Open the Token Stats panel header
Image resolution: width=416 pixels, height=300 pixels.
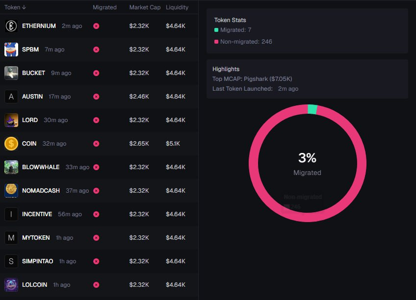click(x=230, y=20)
